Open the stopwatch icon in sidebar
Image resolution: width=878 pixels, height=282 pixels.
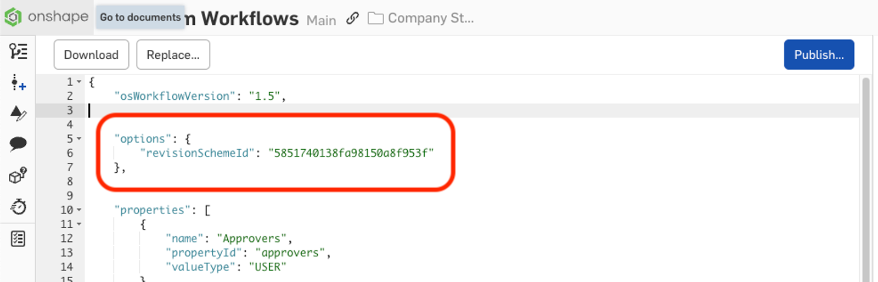(x=18, y=207)
